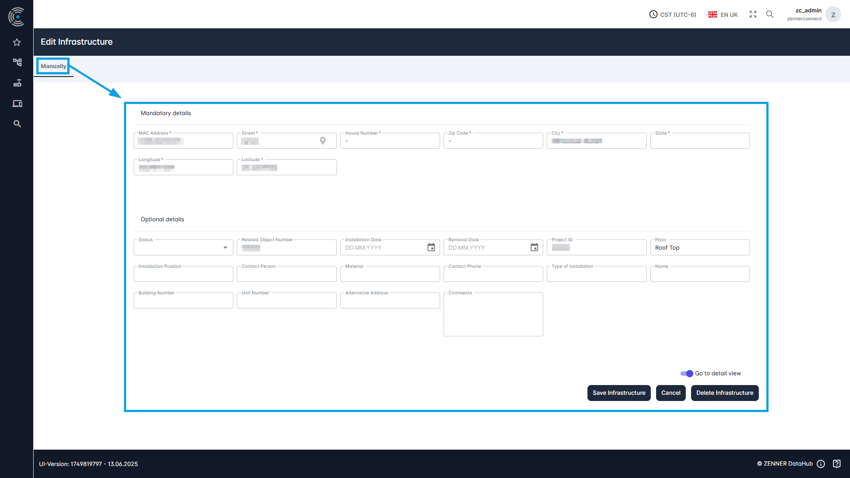Open the help icon at bottom right
850x478 pixels.
(837, 463)
